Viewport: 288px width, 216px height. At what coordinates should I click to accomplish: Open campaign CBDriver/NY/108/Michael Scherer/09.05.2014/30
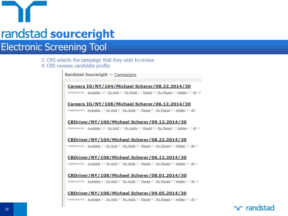click(127, 193)
